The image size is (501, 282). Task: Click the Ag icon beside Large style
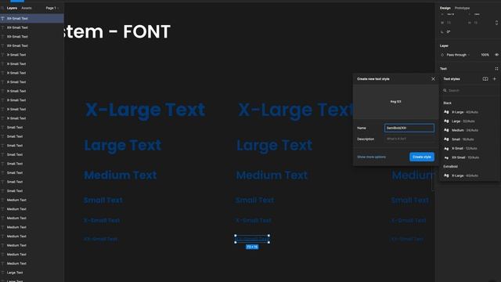(x=446, y=121)
